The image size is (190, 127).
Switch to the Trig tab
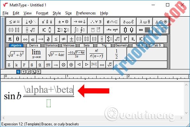click(x=104, y=45)
